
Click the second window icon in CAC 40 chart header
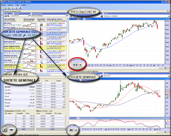click(x=73, y=19)
